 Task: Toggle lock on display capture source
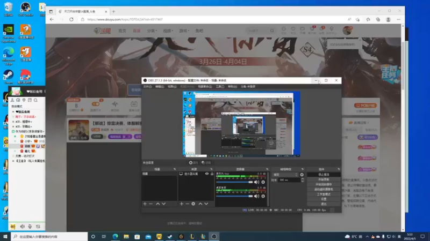click(212, 174)
